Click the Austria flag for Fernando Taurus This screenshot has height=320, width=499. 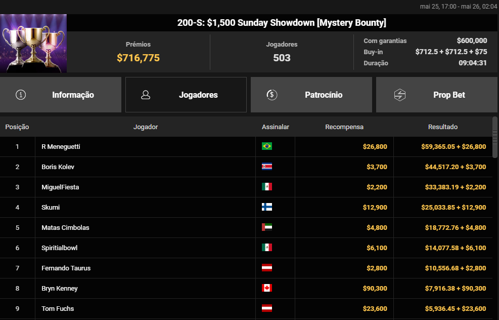pyautogui.click(x=266, y=268)
